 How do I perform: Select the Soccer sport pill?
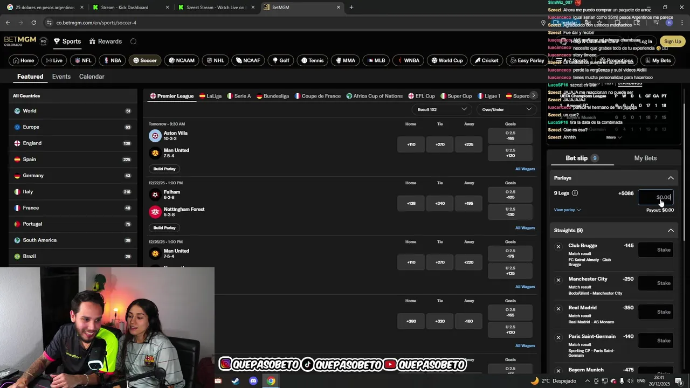click(145, 60)
